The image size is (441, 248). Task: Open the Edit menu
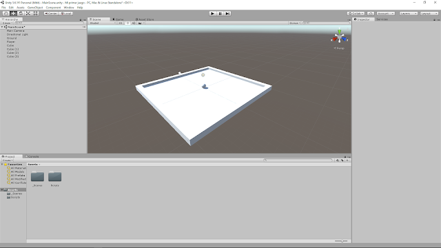point(11,8)
